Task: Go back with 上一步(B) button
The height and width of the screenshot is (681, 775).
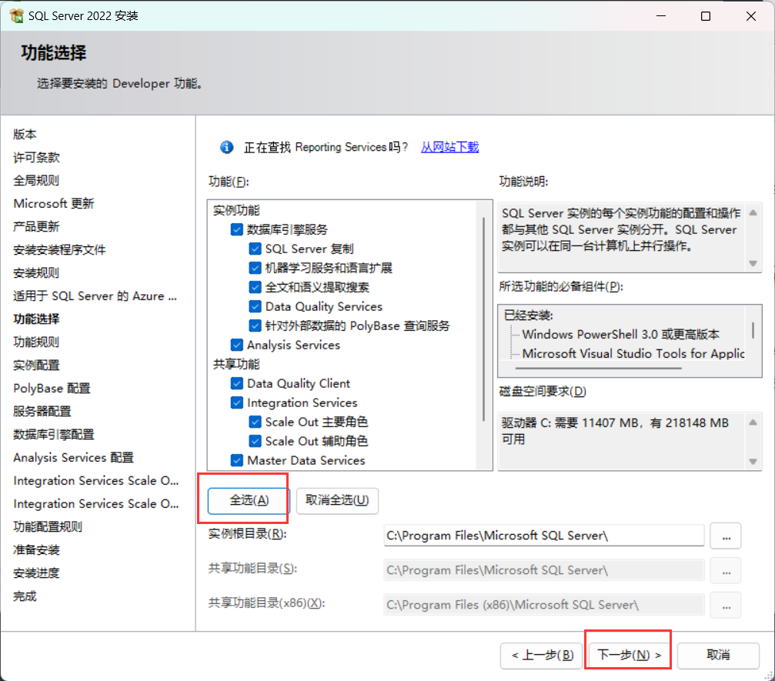Action: coord(542,656)
